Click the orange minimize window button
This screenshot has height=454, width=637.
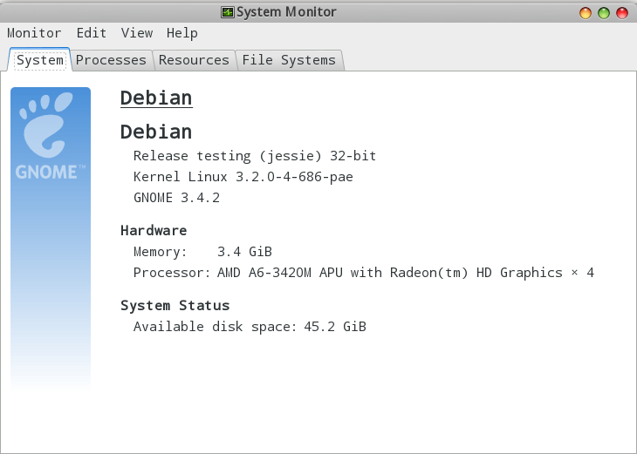[586, 13]
